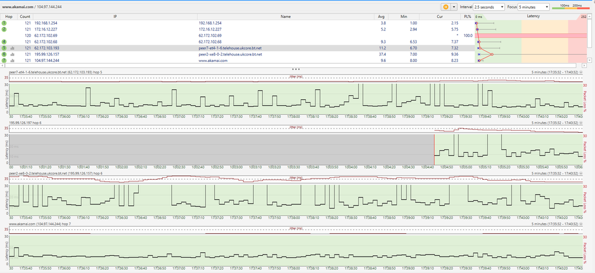Click the three-dot splitter below the hop table
This screenshot has width=595, height=273.
(x=296, y=68)
